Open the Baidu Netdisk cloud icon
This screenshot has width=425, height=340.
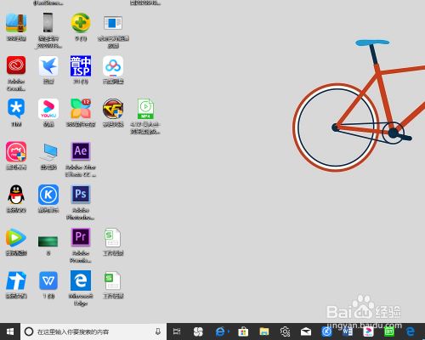tap(113, 65)
